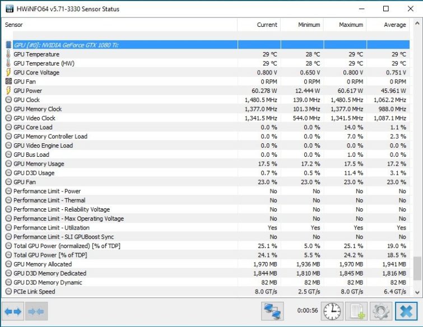Click the 1,377.0 MHz current memory clock value
This screenshot has width=423, height=327.
(261, 109)
